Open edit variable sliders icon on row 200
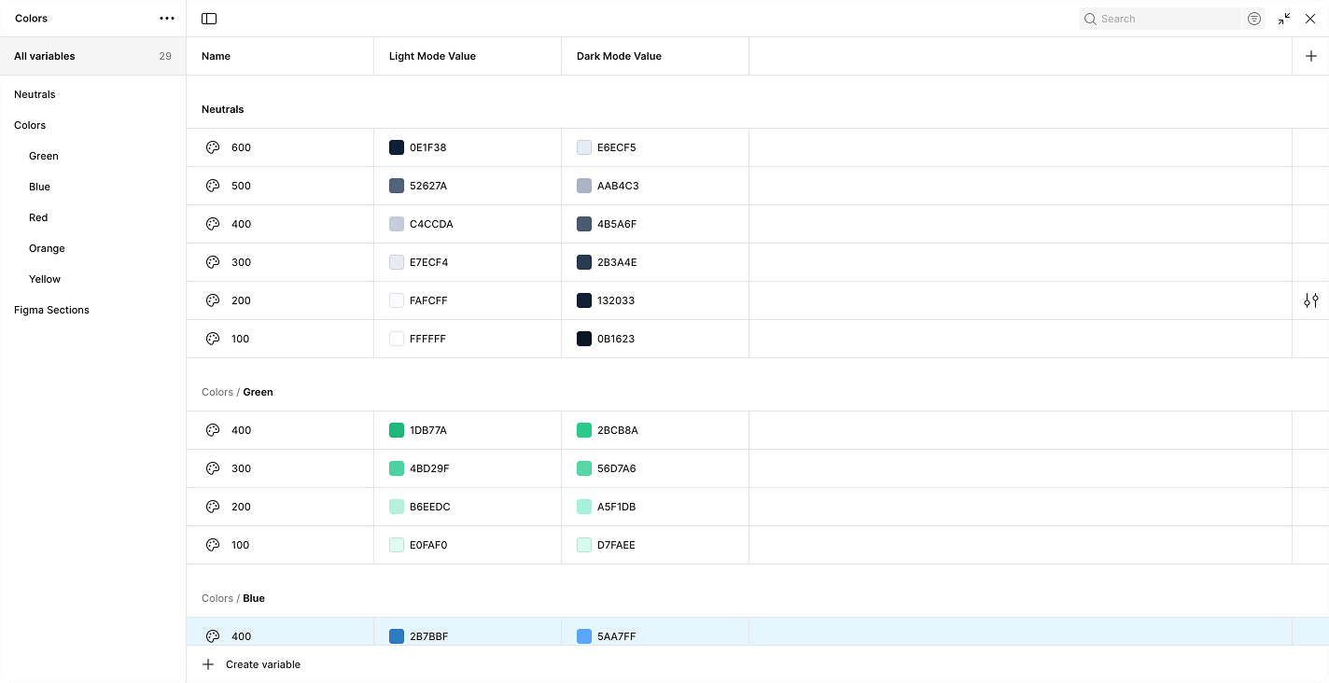This screenshot has height=683, width=1329. tap(1311, 300)
